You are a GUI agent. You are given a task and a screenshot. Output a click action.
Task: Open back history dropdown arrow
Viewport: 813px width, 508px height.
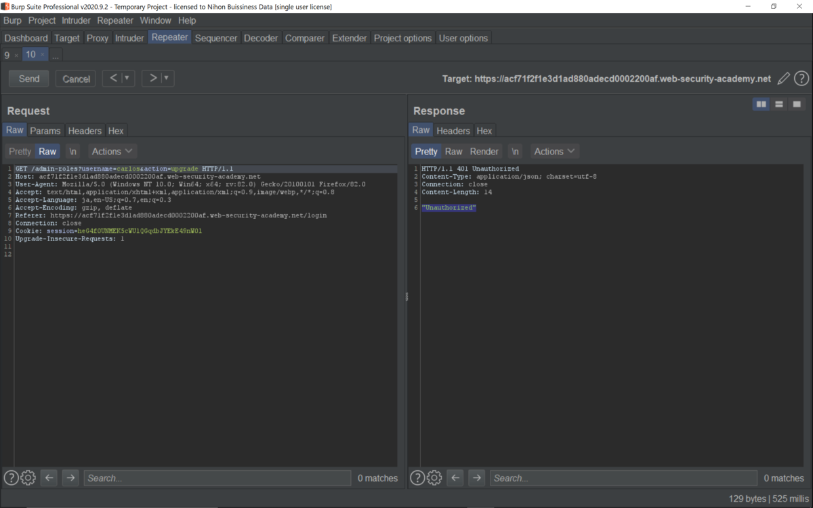127,79
